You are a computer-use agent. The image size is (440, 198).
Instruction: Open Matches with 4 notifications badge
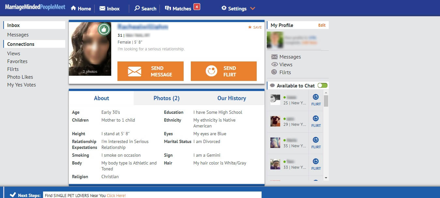pyautogui.click(x=182, y=8)
